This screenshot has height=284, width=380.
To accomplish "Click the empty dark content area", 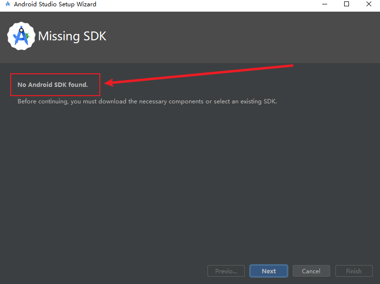I will pyautogui.click(x=189, y=184).
